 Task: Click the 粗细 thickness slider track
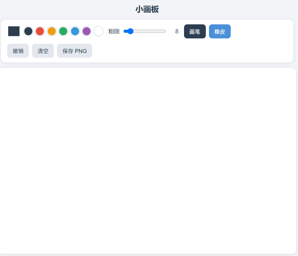click(144, 31)
